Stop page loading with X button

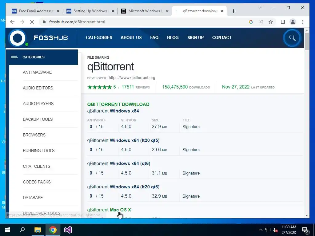tap(32, 22)
